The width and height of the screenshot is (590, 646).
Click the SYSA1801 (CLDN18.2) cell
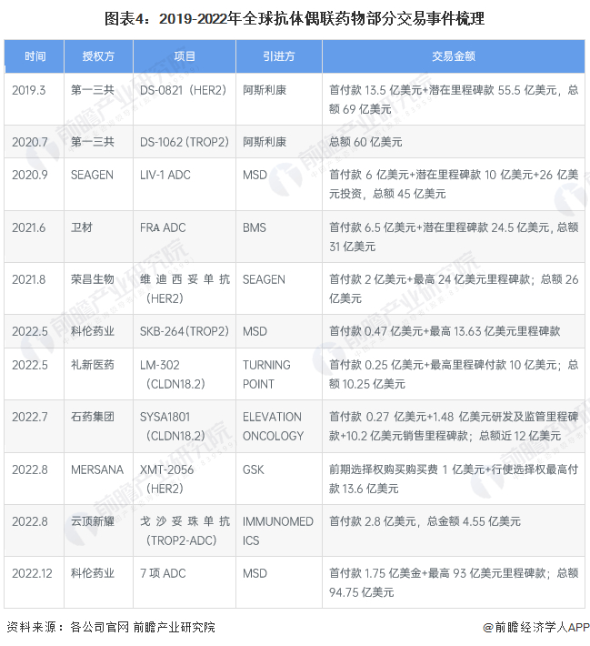point(184,426)
